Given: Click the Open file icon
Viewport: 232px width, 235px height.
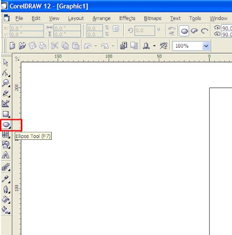Looking at the screenshot, I should [x=22, y=46].
